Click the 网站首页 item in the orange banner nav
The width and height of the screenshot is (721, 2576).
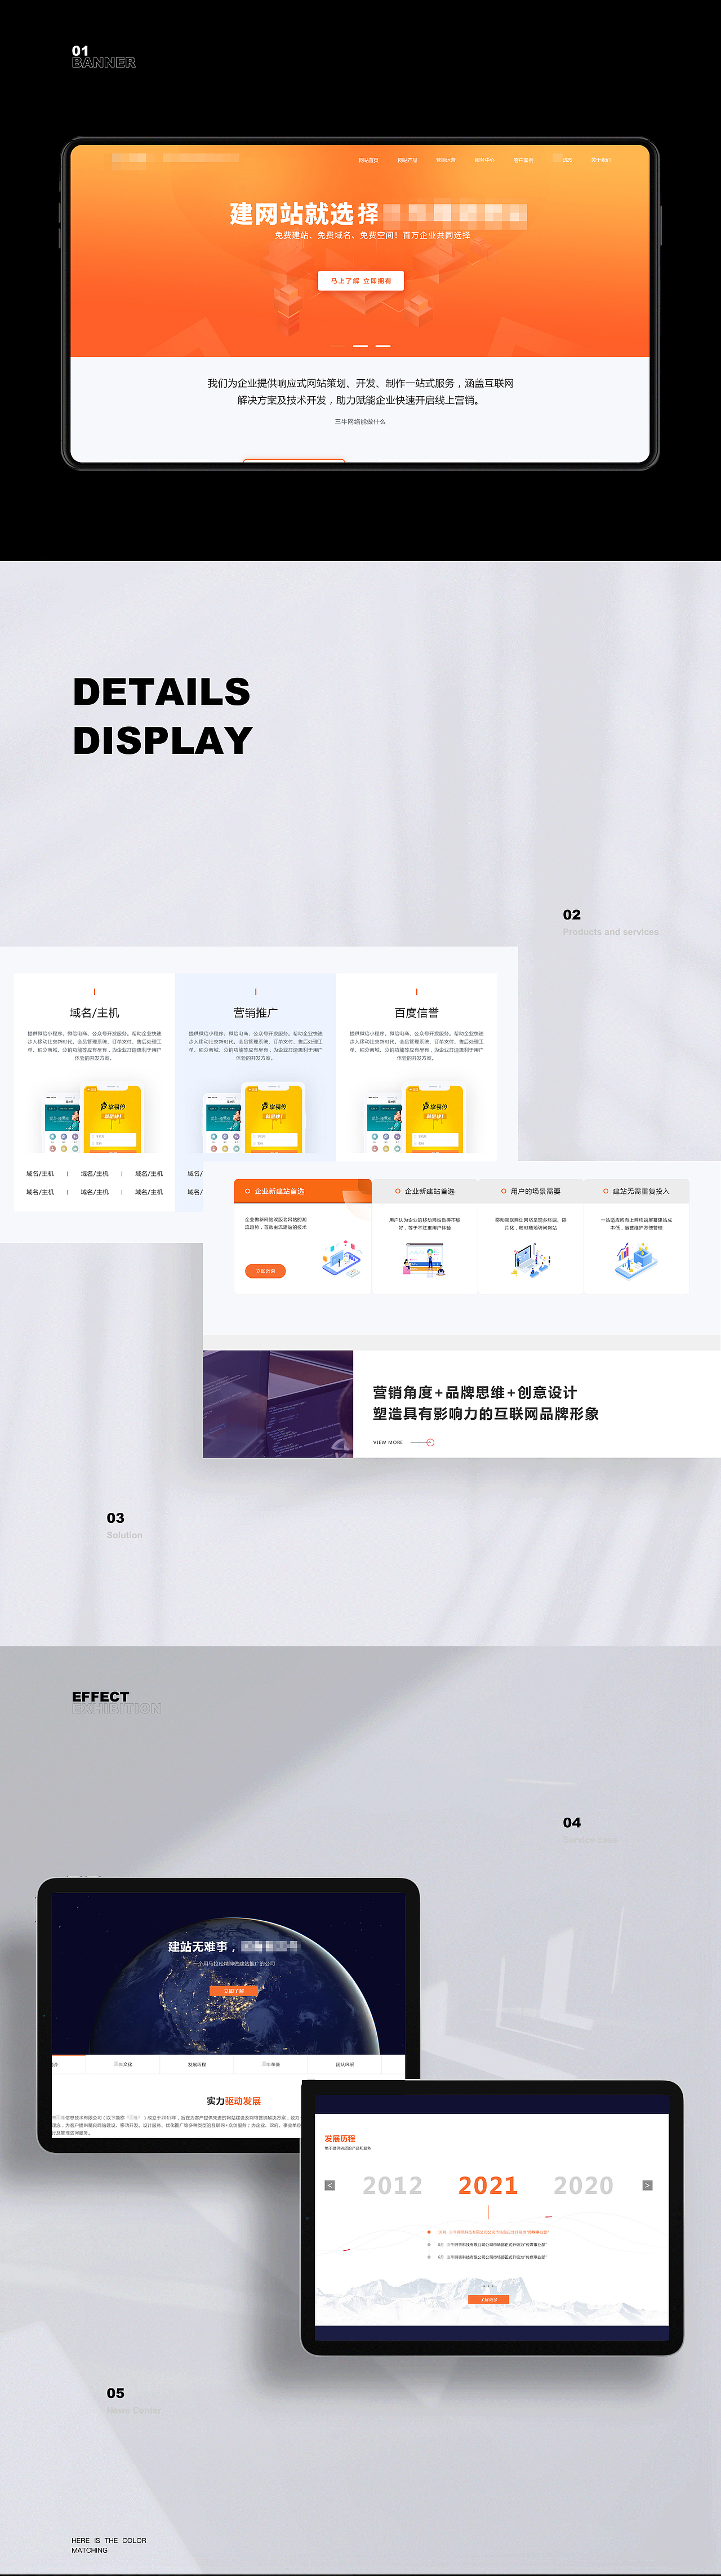pyautogui.click(x=368, y=160)
